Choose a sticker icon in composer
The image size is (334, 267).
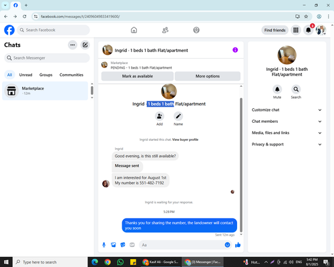tap(123, 245)
